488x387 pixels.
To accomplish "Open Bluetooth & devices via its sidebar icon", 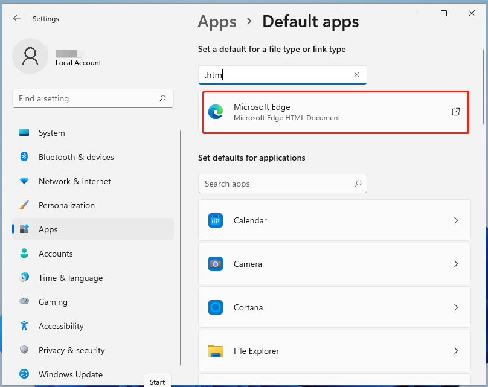I will click(24, 157).
